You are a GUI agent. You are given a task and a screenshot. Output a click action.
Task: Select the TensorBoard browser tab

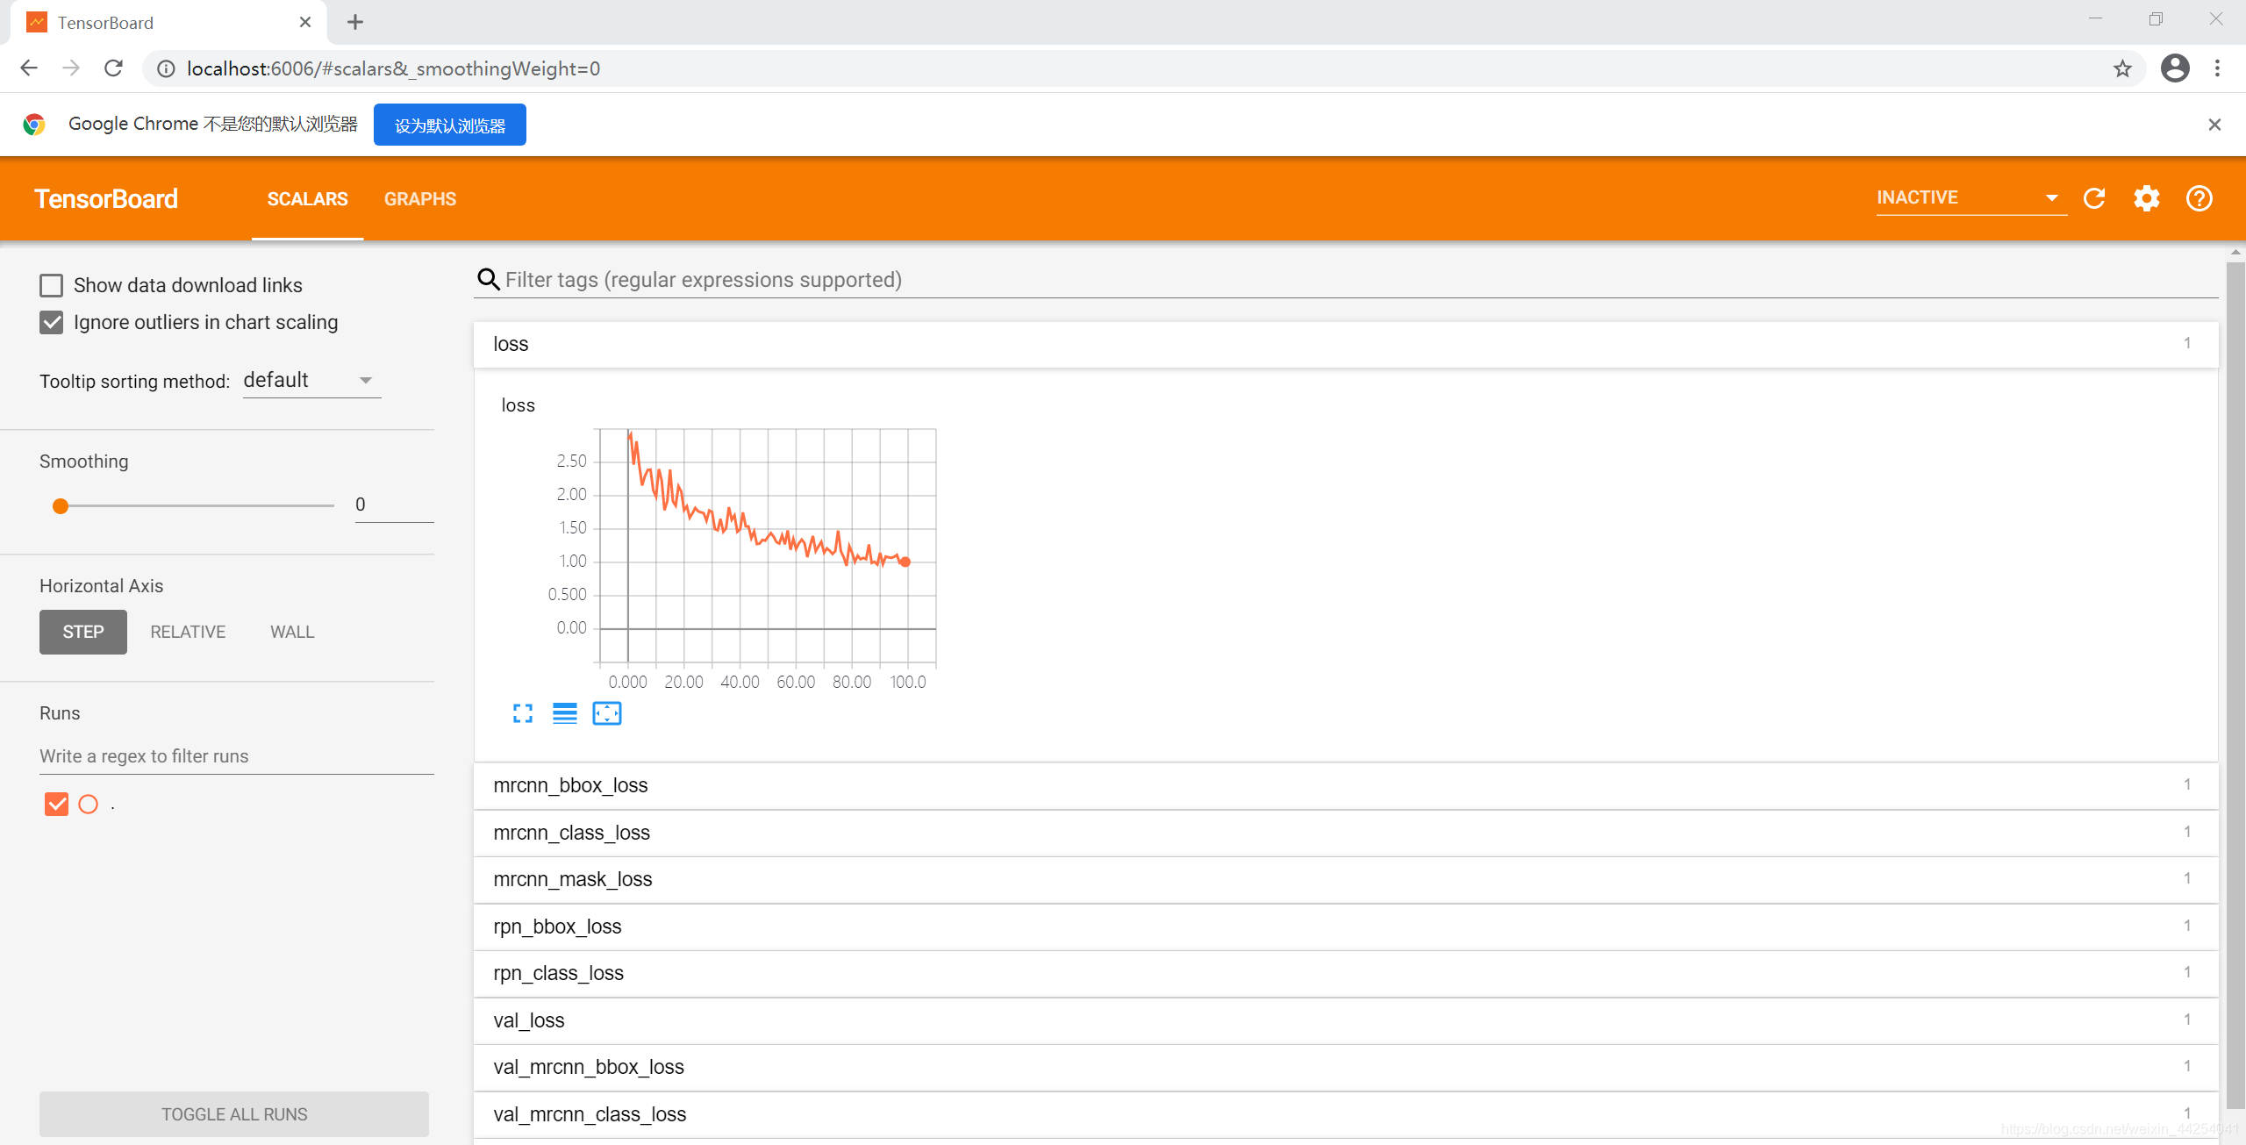pyautogui.click(x=167, y=23)
